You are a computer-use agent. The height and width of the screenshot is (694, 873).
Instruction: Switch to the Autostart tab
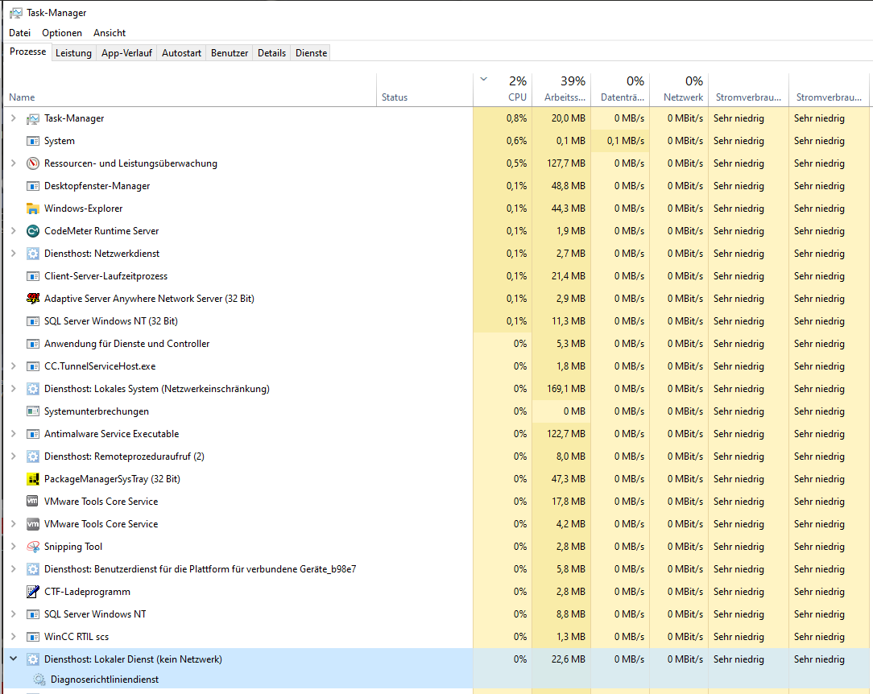(181, 53)
